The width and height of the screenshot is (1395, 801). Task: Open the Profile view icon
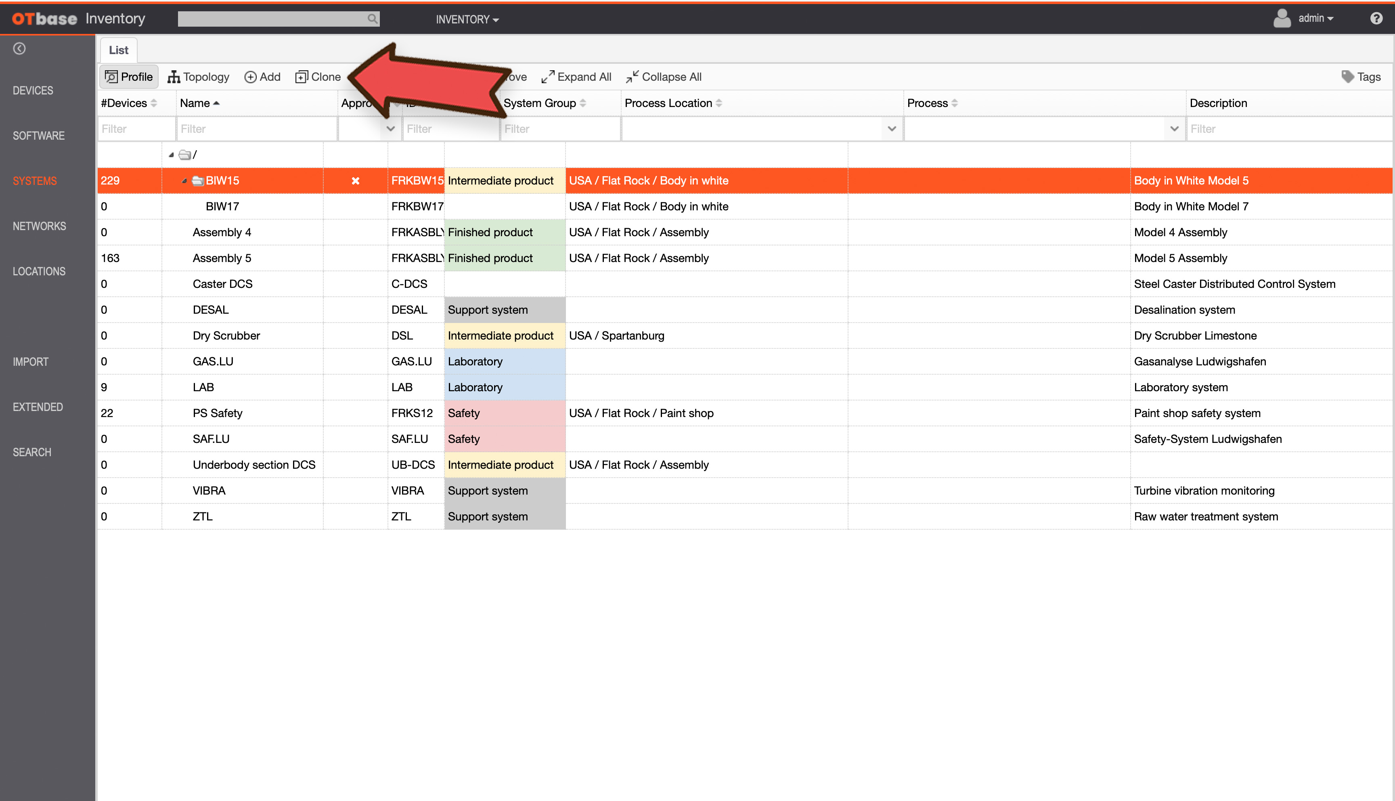tap(112, 77)
